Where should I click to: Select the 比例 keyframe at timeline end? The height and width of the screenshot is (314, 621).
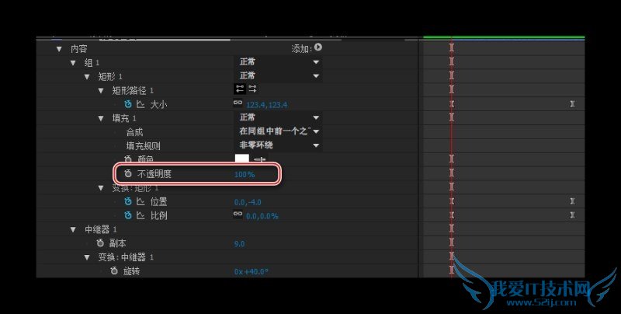point(572,215)
